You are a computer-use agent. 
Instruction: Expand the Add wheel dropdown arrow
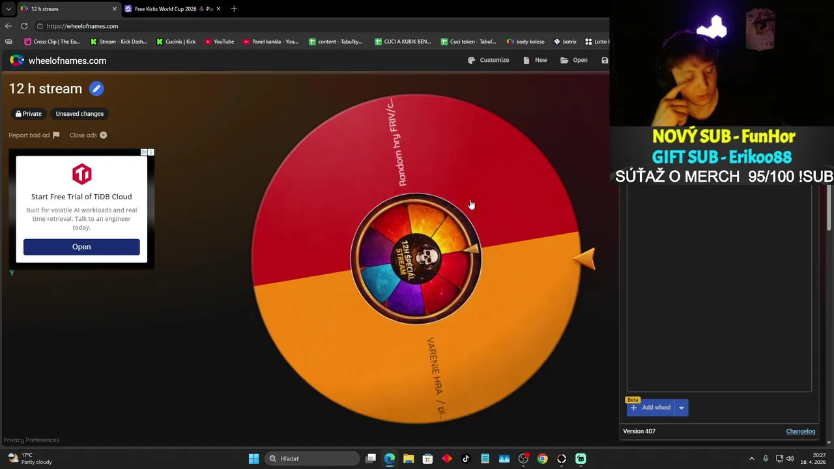click(682, 408)
